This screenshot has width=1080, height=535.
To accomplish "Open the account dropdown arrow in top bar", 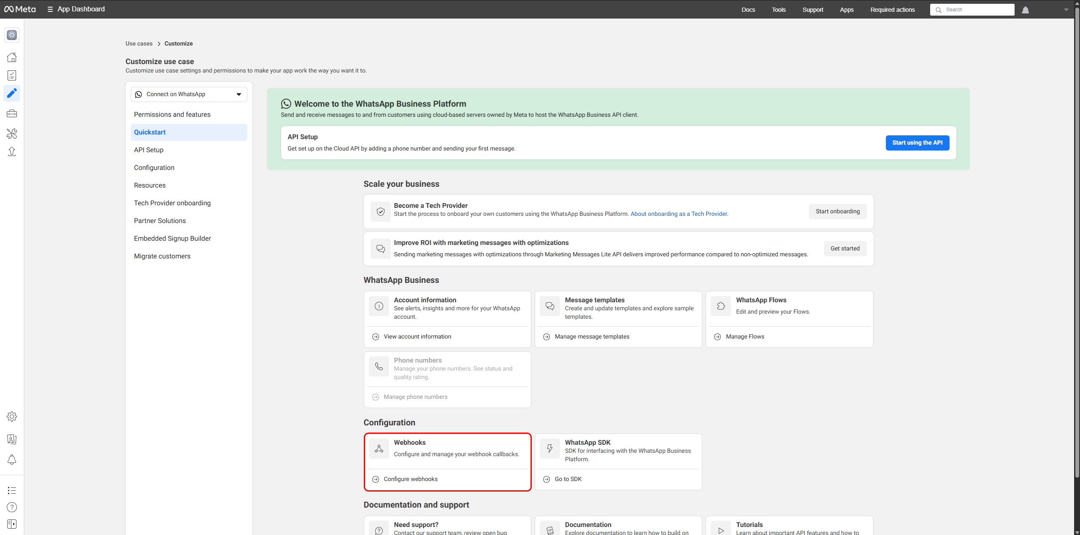I will click(x=1066, y=10).
